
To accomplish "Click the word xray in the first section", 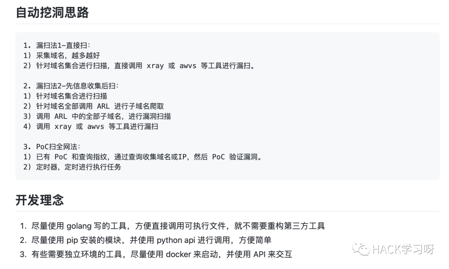I will point(155,66).
